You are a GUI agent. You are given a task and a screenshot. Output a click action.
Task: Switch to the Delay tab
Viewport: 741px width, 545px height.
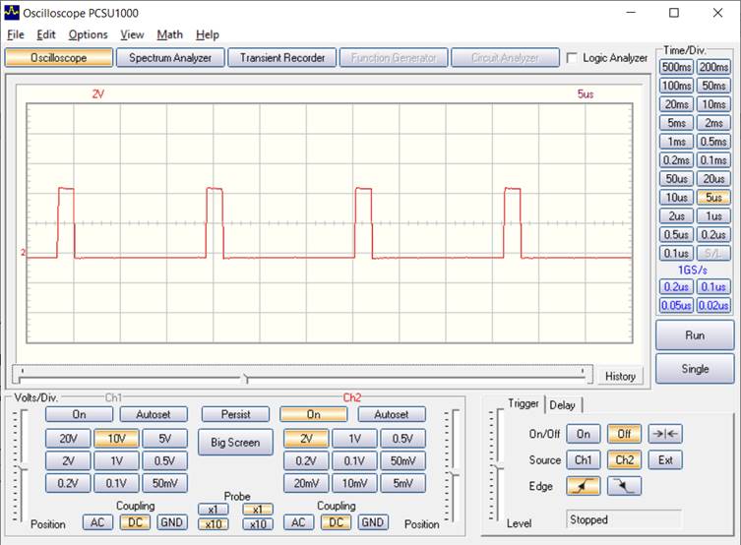tap(562, 404)
